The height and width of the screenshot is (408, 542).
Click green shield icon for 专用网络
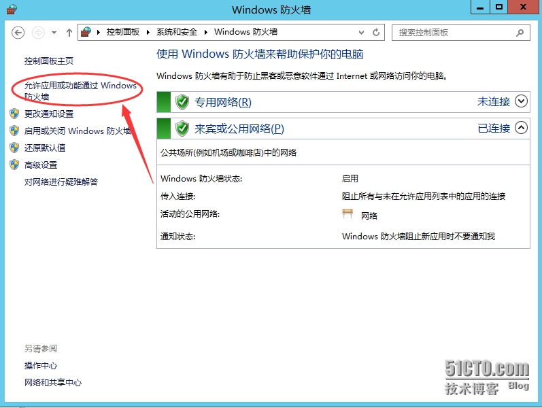click(x=182, y=102)
